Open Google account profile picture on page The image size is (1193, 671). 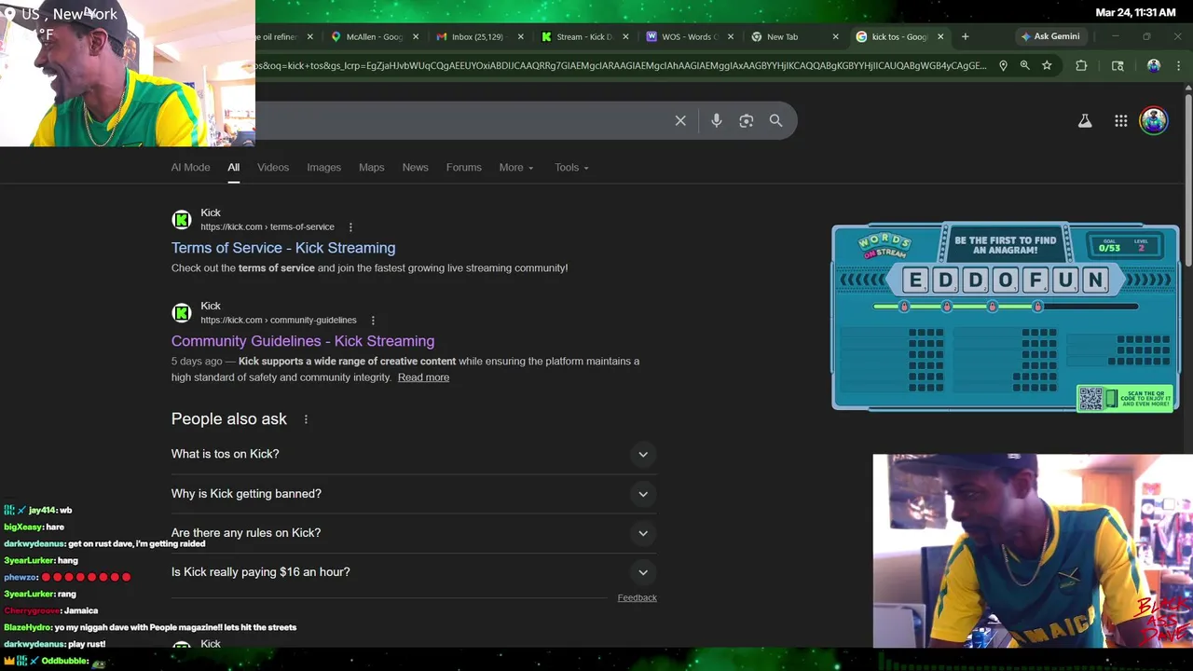pos(1154,121)
